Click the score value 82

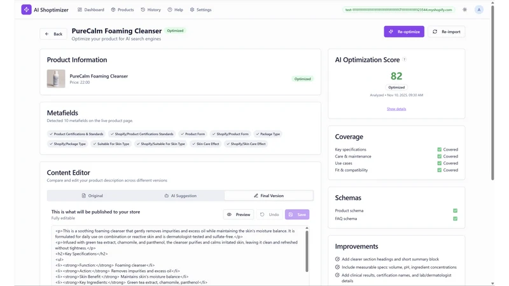pyautogui.click(x=396, y=76)
